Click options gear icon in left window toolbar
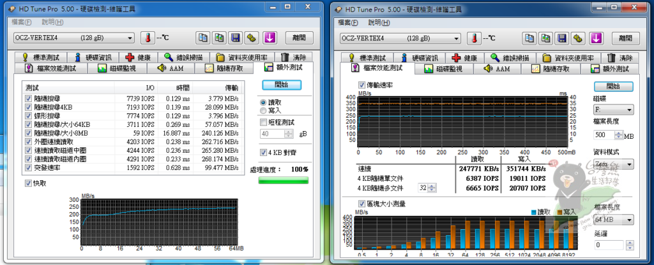This screenshot has width=654, height=265. tap(252, 38)
